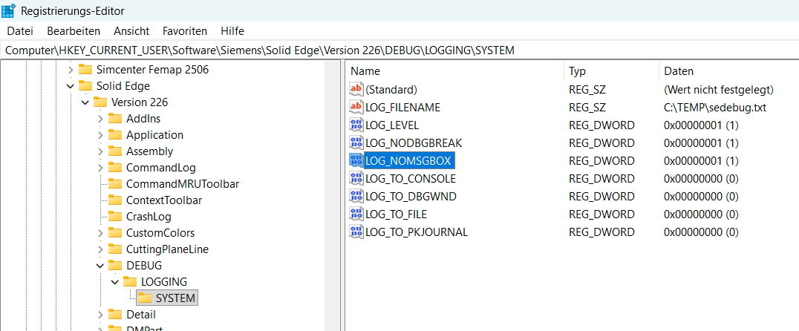799x331 pixels.
Task: Select the LOG_TO_FILE value name
Action: point(396,214)
